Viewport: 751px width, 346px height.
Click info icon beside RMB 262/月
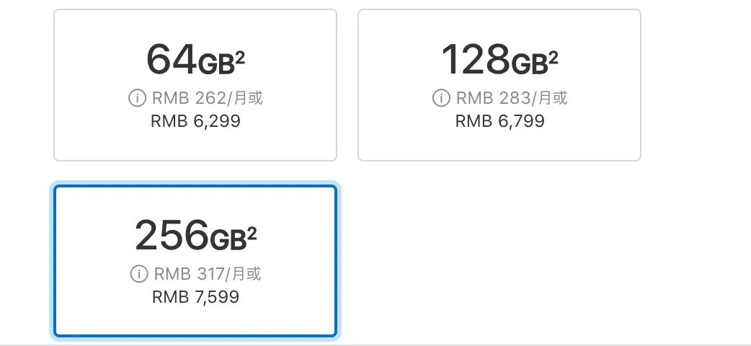coord(137,98)
